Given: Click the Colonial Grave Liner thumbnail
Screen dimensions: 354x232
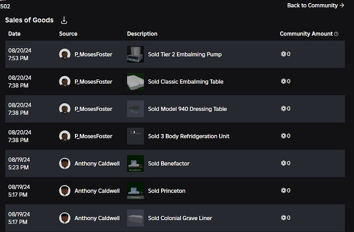Looking at the screenshot, I should coord(135,218).
